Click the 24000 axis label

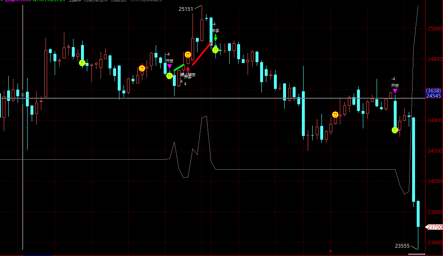435,181
